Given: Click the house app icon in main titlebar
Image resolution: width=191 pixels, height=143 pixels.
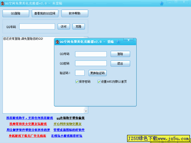Looking at the screenshot, I should click(x=3, y=3).
